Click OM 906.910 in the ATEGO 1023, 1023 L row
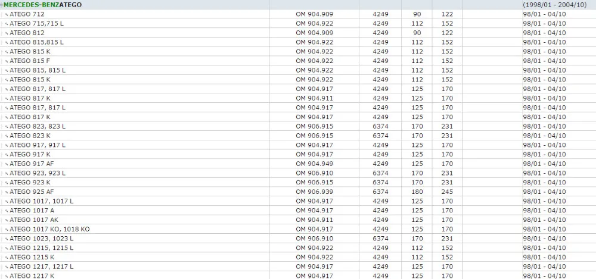 coord(314,239)
